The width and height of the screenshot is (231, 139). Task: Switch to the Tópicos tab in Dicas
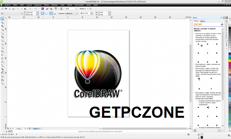pos(196,21)
